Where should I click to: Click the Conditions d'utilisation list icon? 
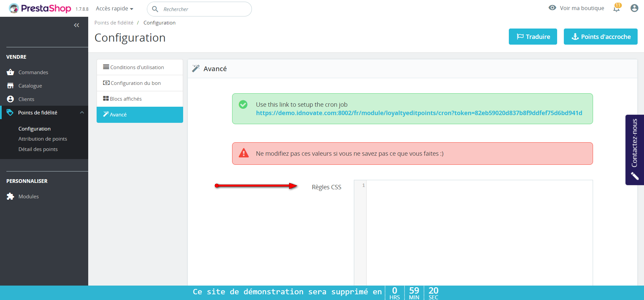tap(106, 67)
